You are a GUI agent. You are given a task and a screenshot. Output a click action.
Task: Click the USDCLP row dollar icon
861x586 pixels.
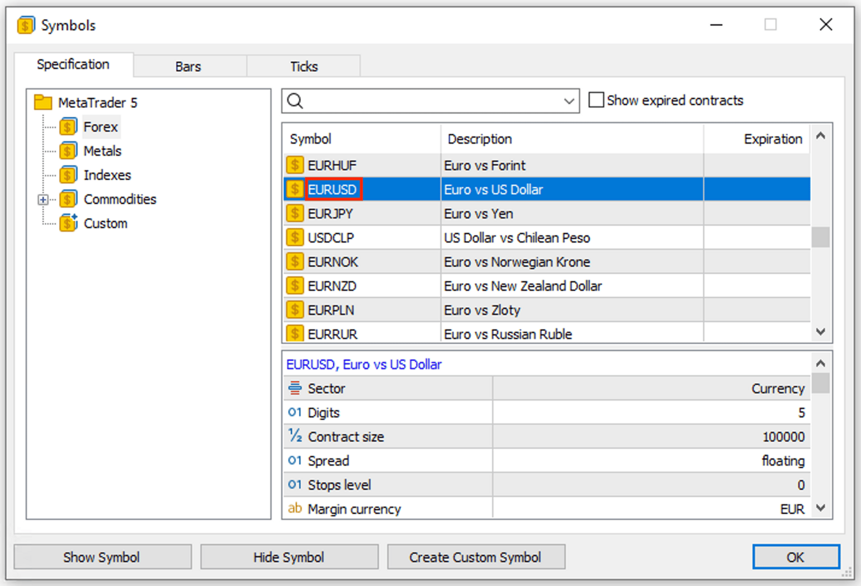click(x=295, y=237)
